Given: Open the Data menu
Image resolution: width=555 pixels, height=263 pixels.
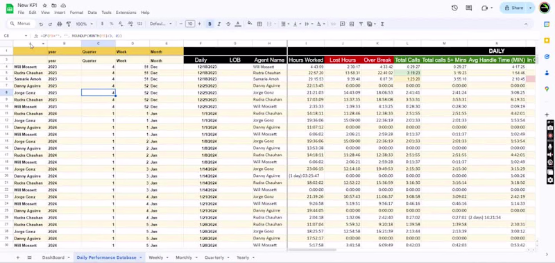Looking at the screenshot, I should (92, 12).
